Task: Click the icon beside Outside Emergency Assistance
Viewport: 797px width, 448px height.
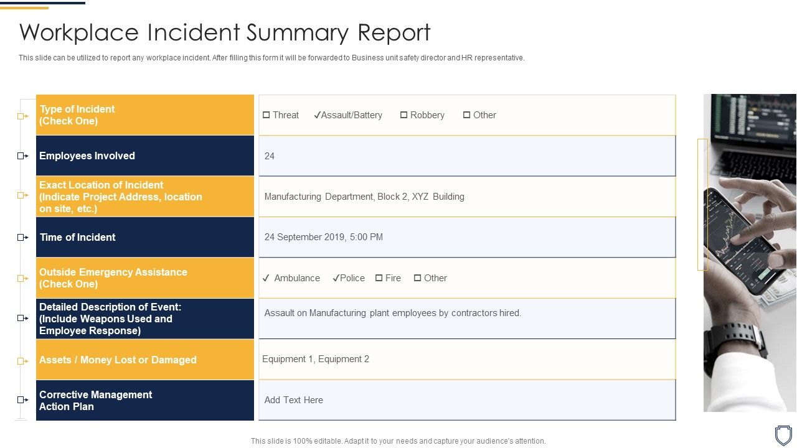Action: [x=22, y=278]
